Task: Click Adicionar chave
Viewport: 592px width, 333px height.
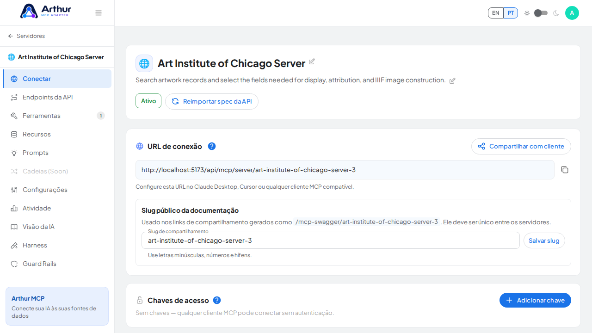Action: point(535,300)
